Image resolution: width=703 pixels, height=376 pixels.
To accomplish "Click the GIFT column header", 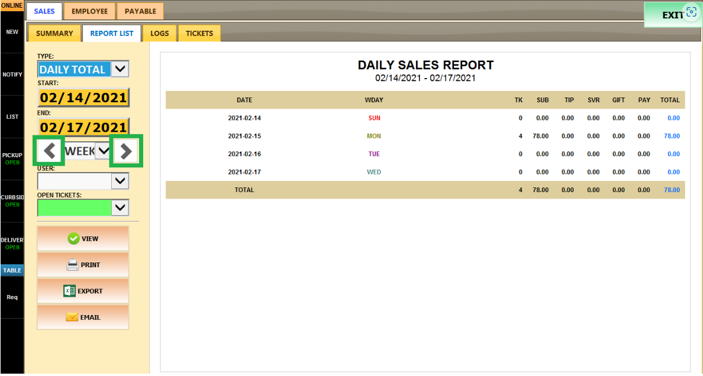I will point(619,100).
